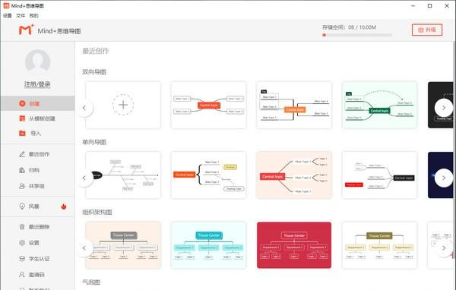456x290 pixels.
Task: Choose orange brace one-way map template
Action: coord(208,175)
